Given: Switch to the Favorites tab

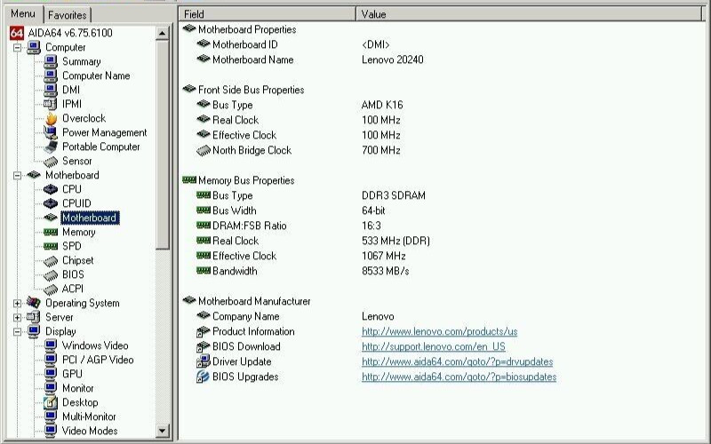Looking at the screenshot, I should (68, 15).
